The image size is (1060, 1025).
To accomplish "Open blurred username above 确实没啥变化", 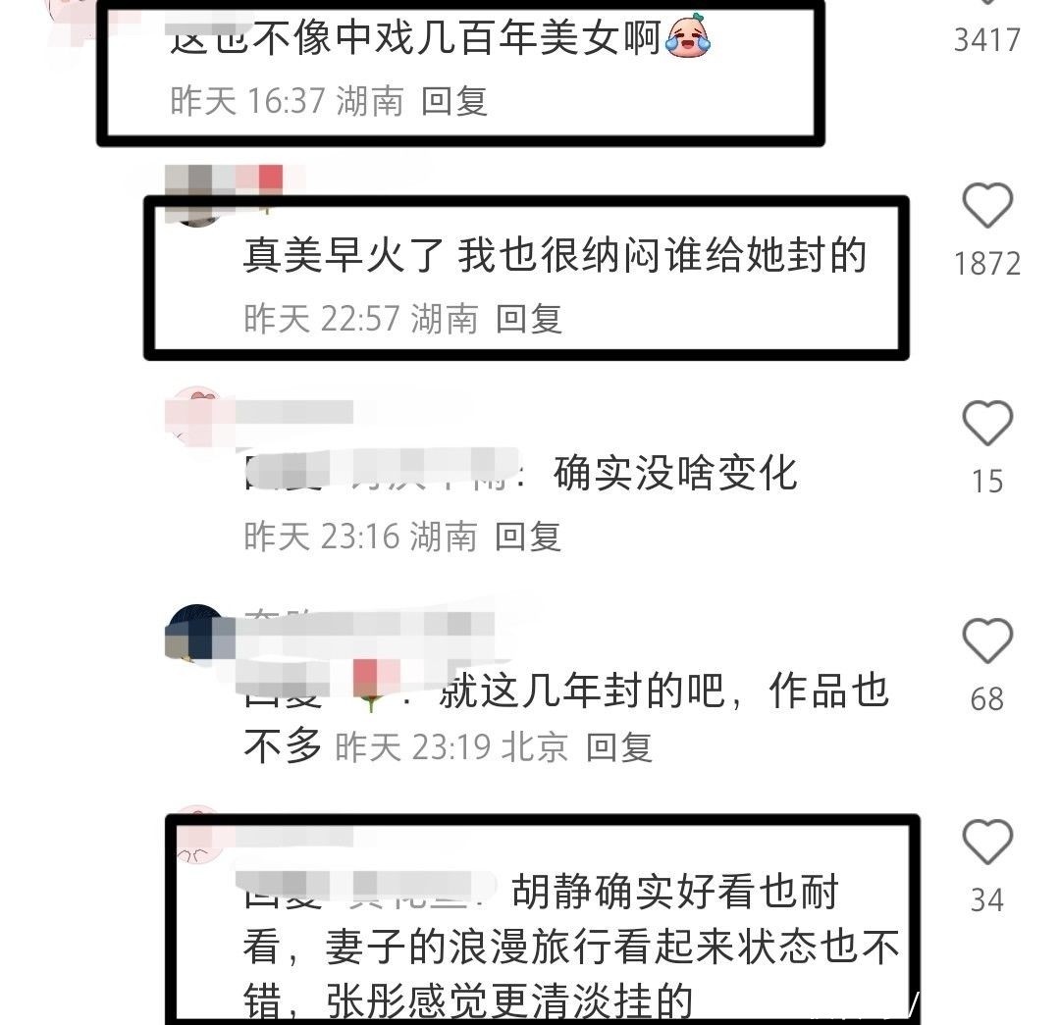I will (294, 412).
